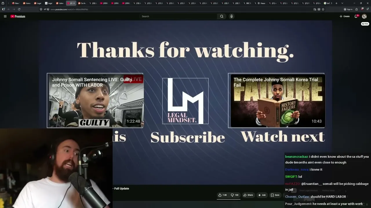Like the video (7.8K)
The width and height of the screenshot is (371, 208).
coord(223,195)
